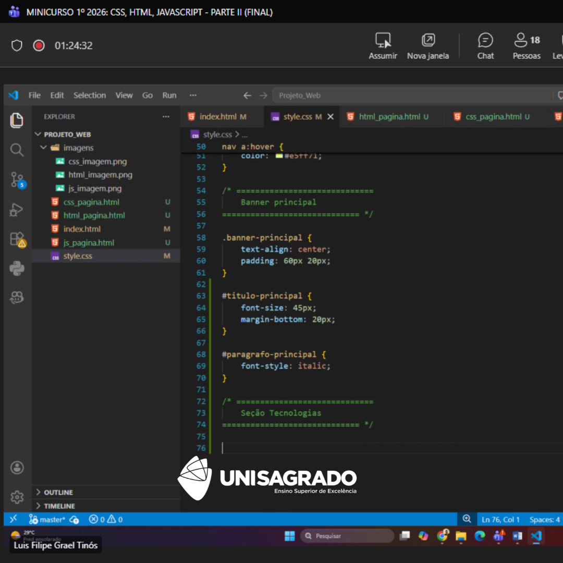The image size is (563, 563).
Task: Open the Accounts icon in the activity bar
Action: [17, 468]
